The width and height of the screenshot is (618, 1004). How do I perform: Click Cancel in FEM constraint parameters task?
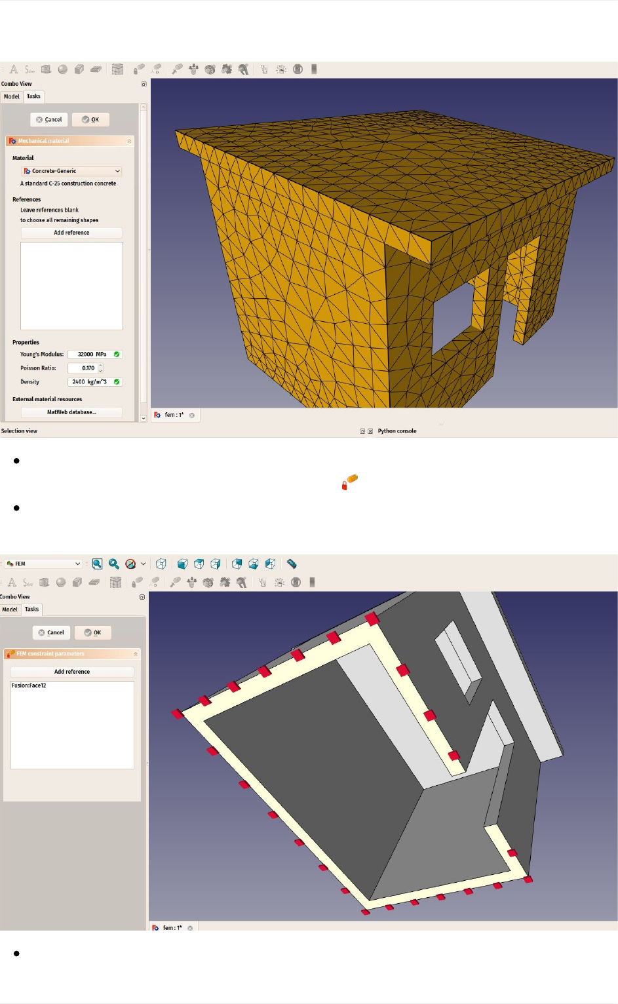click(51, 633)
